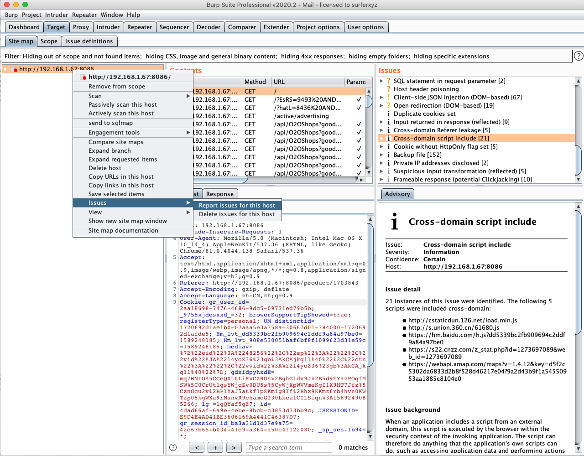
Task: Expand Suspicious input transformation issue group
Action: pyautogui.click(x=381, y=171)
